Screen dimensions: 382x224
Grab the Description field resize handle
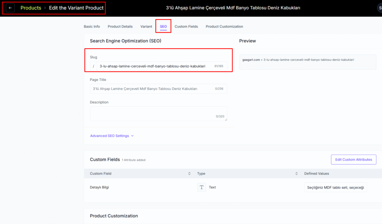225,119
